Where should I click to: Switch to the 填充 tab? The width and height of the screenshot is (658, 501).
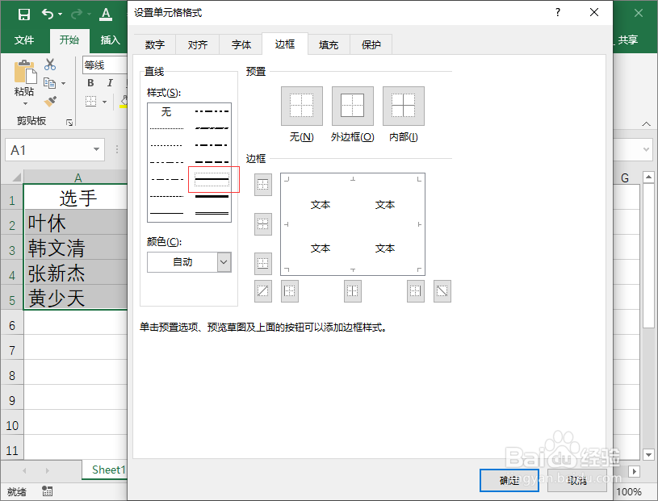pyautogui.click(x=328, y=44)
